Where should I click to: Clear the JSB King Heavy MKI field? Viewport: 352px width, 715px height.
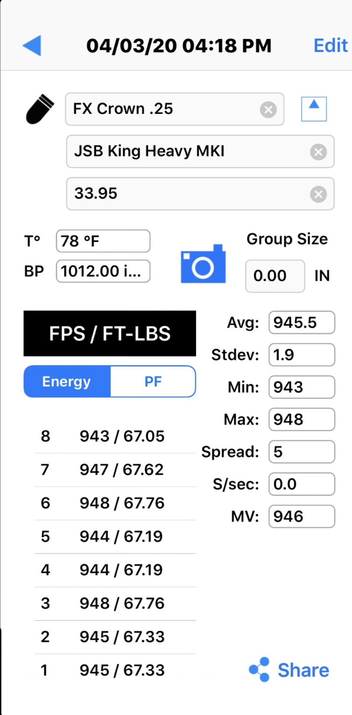(318, 152)
